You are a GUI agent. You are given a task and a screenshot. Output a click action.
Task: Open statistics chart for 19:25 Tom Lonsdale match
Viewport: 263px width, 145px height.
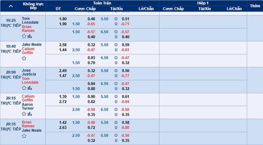(x=30, y=36)
